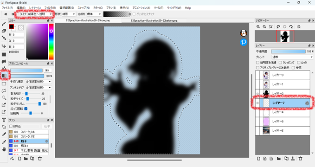
Task: Toggle 参照 checkbox
Action: pos(293,68)
